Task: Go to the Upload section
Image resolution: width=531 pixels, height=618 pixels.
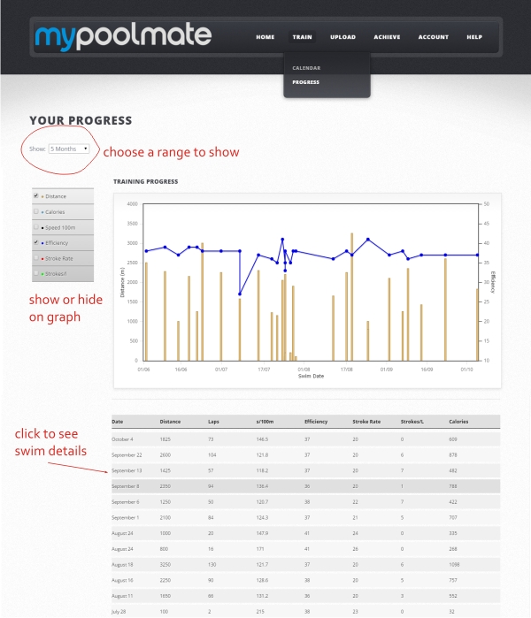Action: point(342,37)
